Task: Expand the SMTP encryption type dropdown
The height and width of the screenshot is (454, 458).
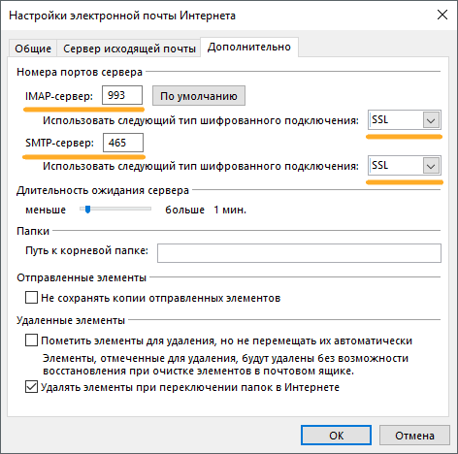Action: (405, 166)
